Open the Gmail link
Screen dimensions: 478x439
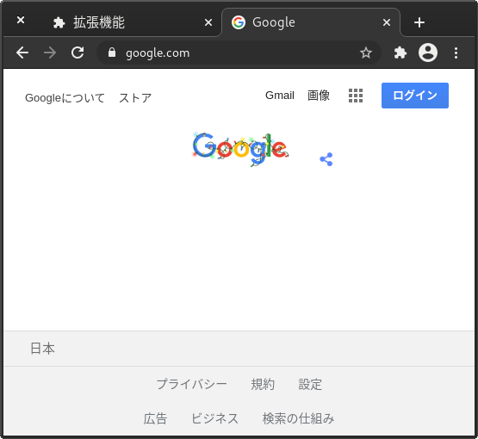(x=280, y=96)
